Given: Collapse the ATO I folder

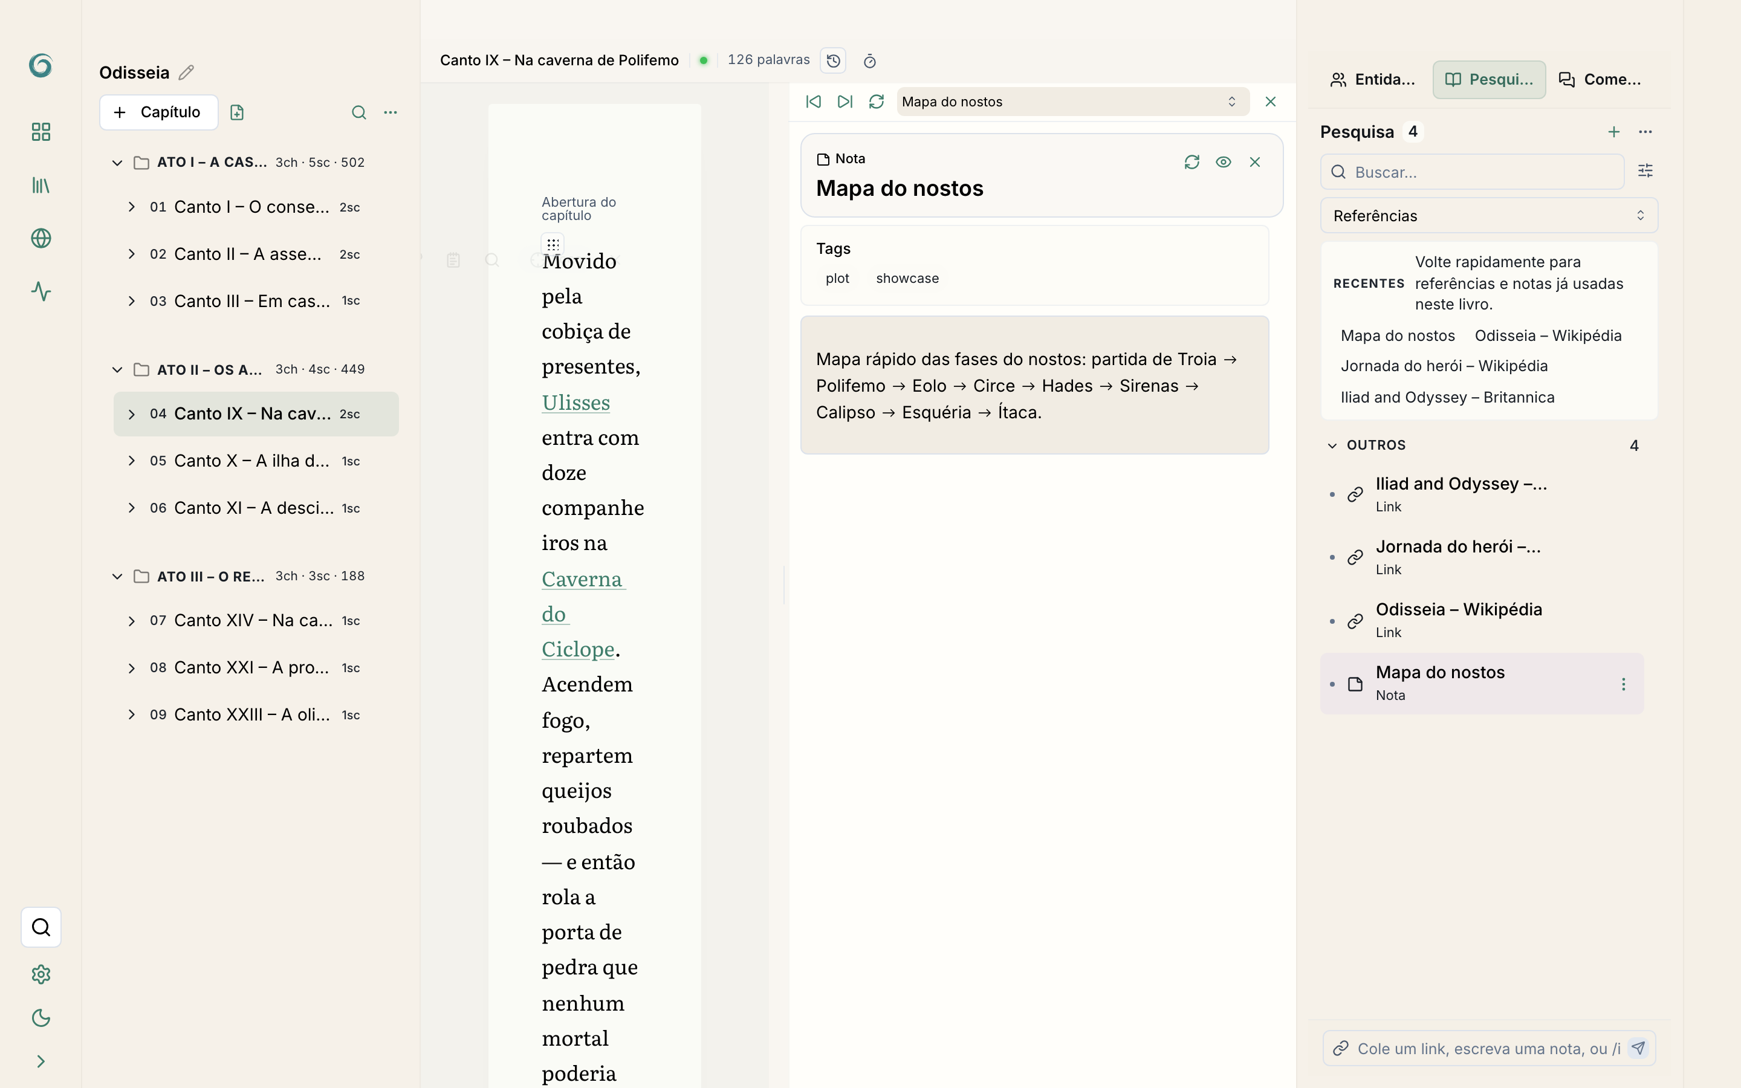Looking at the screenshot, I should tap(117, 163).
